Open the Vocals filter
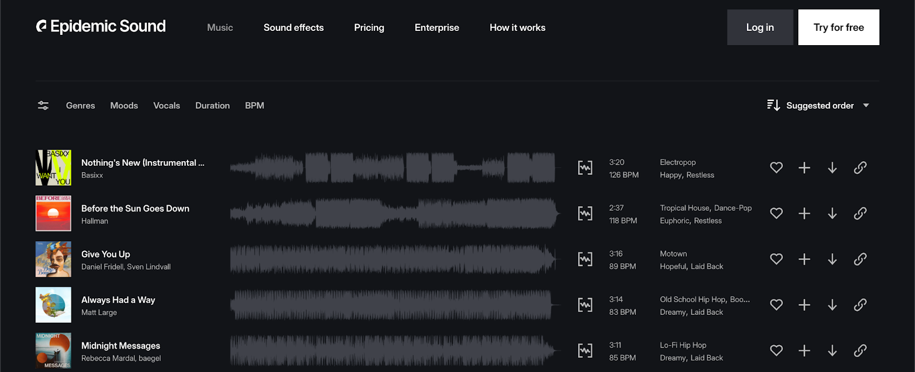The height and width of the screenshot is (372, 915). [166, 105]
